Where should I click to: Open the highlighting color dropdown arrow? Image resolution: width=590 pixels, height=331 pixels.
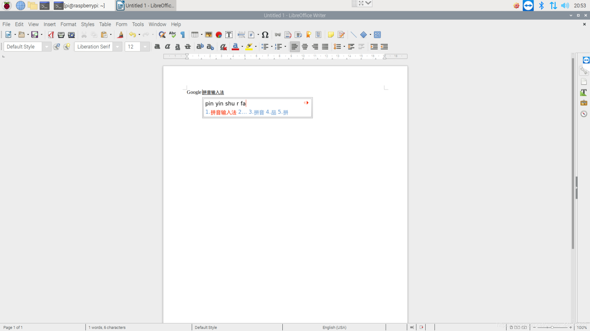coord(256,47)
